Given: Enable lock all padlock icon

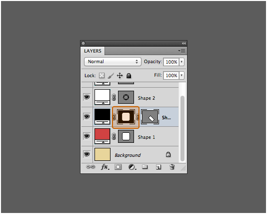Looking at the screenshot, I should point(128,76).
